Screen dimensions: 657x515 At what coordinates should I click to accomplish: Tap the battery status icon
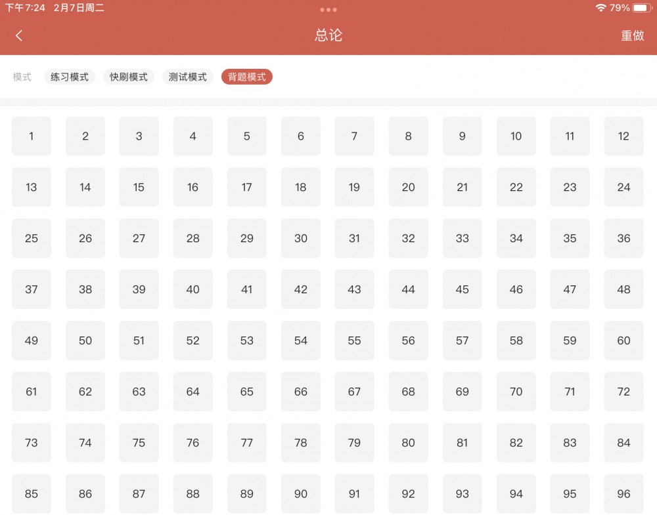[642, 7]
